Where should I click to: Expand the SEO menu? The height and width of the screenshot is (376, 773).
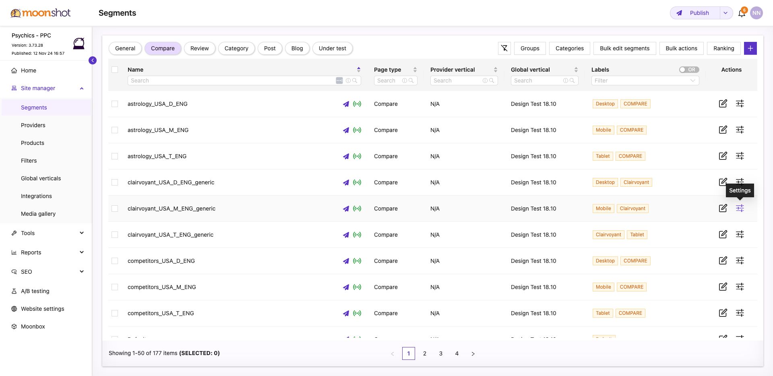(82, 272)
